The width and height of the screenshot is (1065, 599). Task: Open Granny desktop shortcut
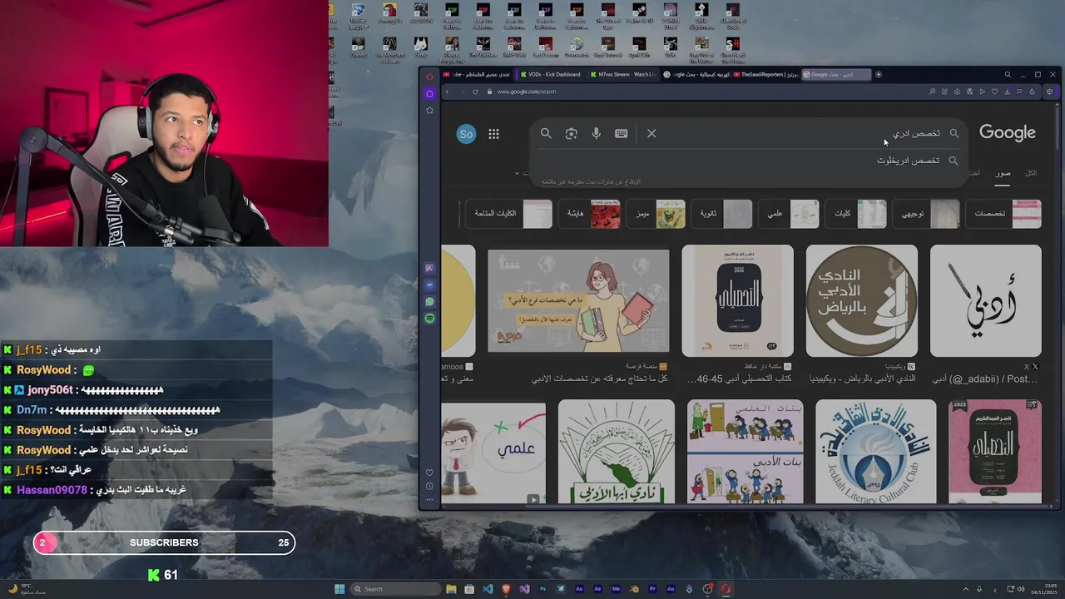point(359,48)
